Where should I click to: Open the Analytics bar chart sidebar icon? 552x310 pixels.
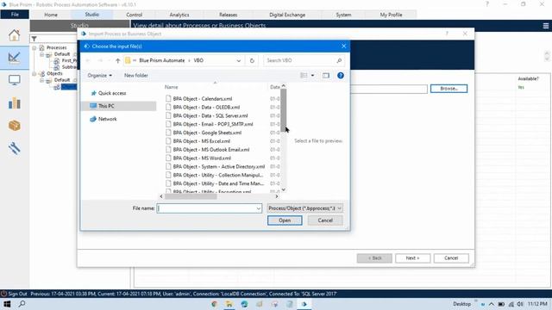[x=15, y=103]
